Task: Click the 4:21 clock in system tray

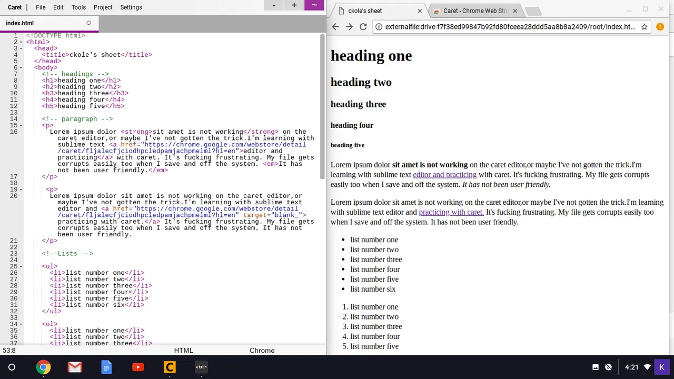Action: pos(632,367)
